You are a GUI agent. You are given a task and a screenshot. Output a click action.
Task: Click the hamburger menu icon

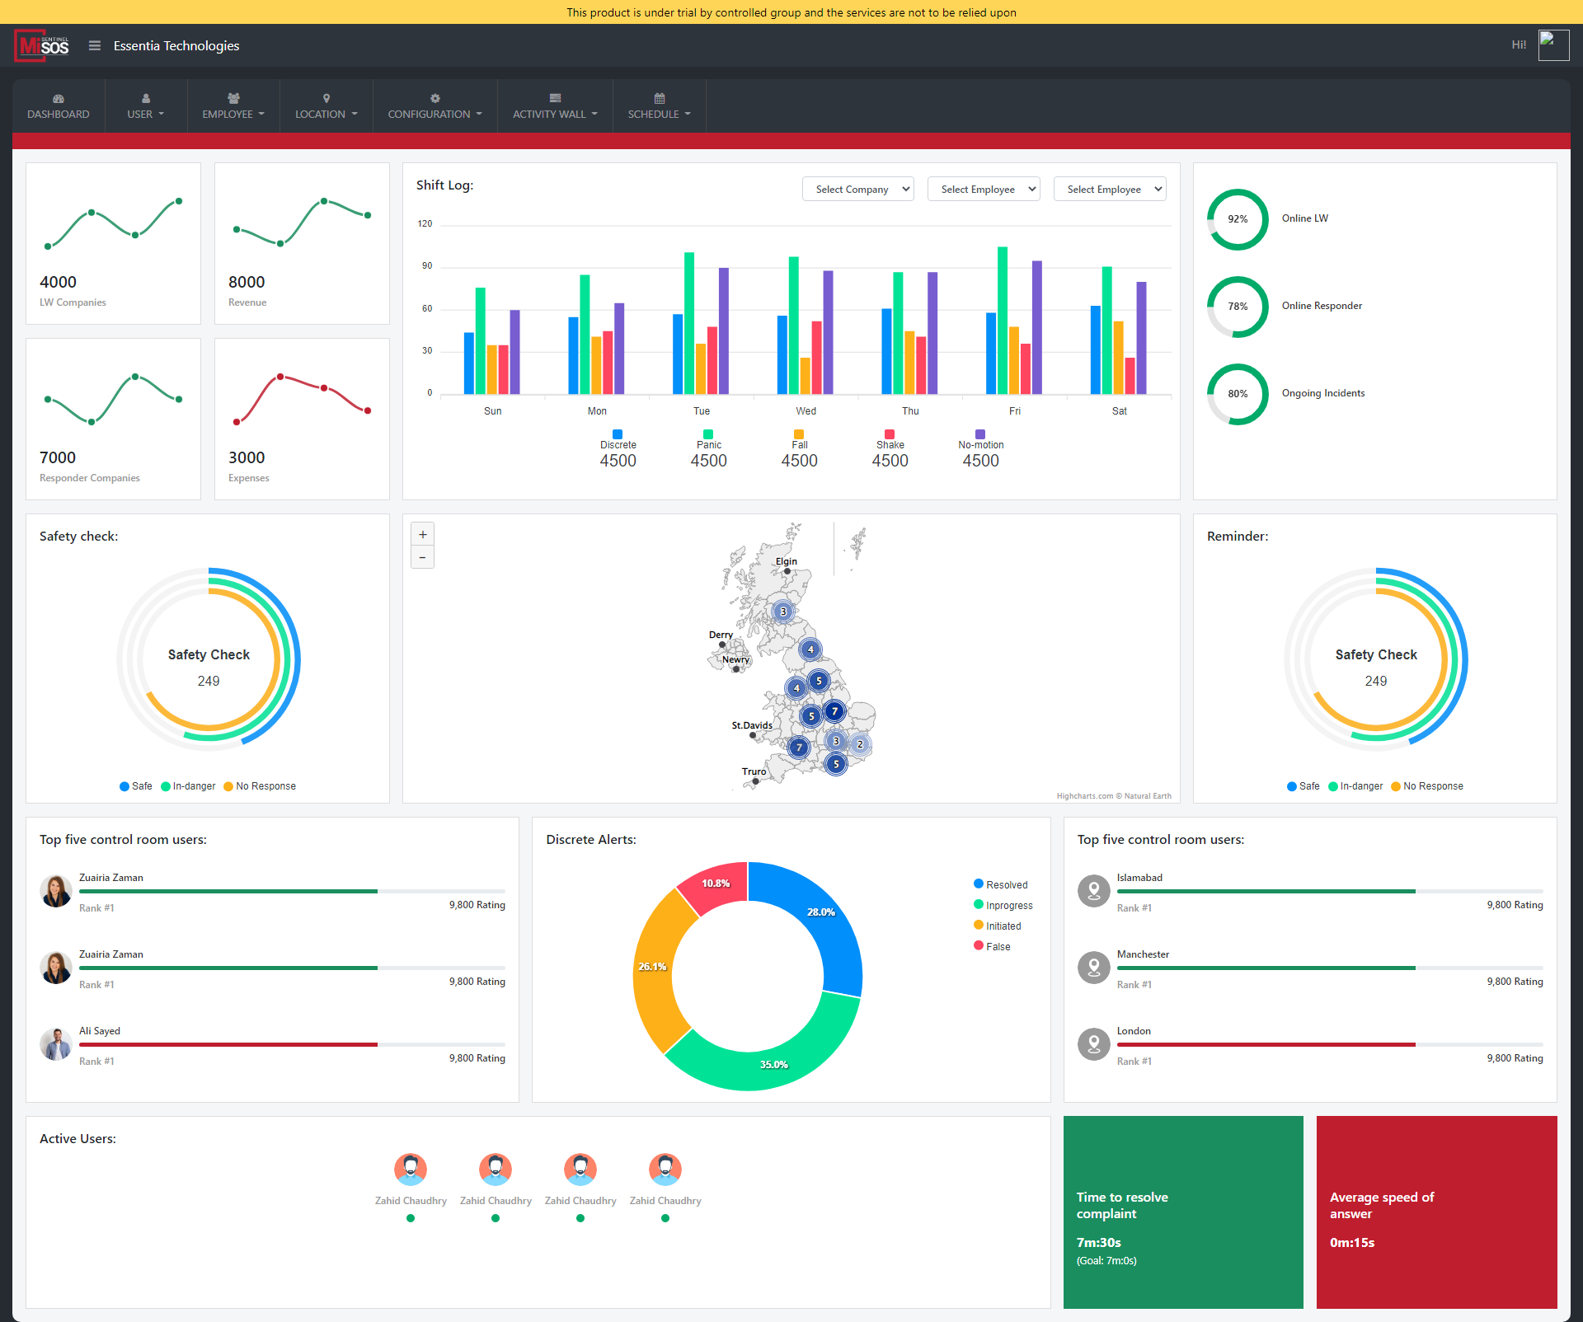tap(95, 46)
